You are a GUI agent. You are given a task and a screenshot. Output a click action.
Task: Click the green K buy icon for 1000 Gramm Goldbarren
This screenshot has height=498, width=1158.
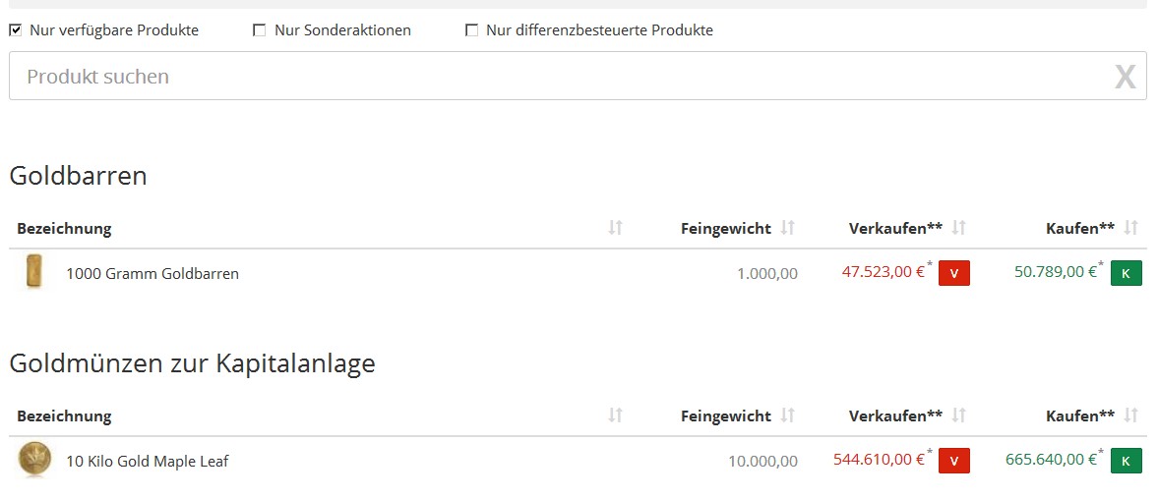pos(1126,273)
